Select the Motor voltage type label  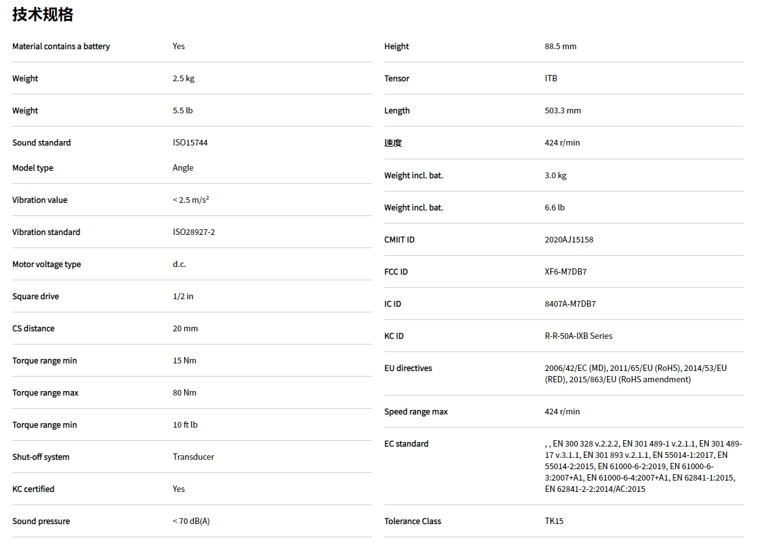point(47,265)
